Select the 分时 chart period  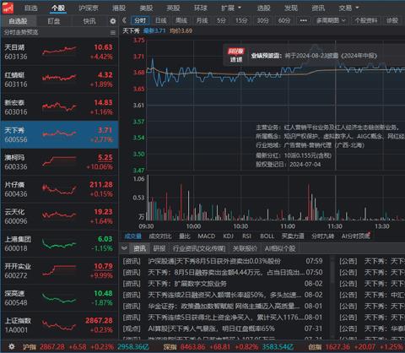tap(140, 21)
